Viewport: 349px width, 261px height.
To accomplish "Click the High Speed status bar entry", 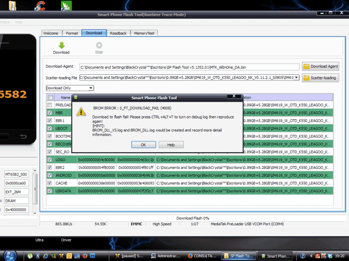I will [x=162, y=224].
